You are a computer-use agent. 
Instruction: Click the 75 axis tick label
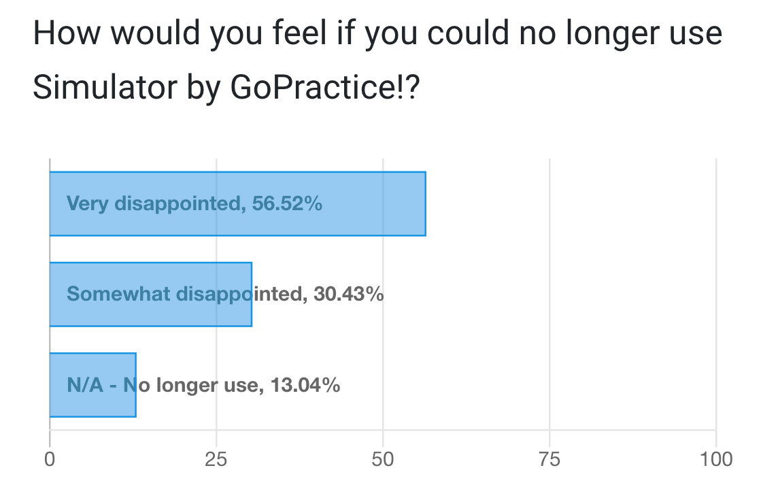tap(549, 459)
